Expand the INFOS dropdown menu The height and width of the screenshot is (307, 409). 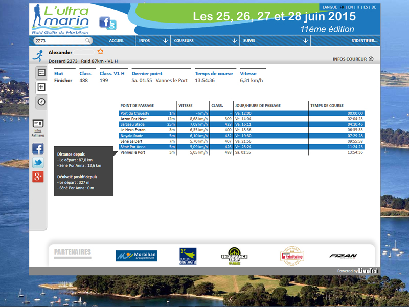pyautogui.click(x=153, y=40)
